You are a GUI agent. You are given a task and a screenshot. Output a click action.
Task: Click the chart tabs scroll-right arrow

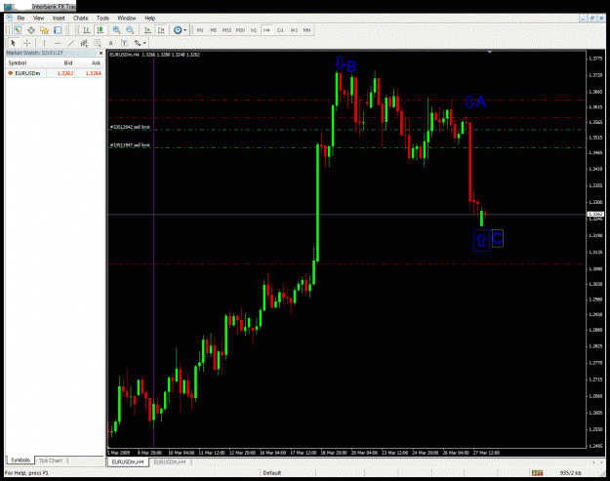(602, 462)
